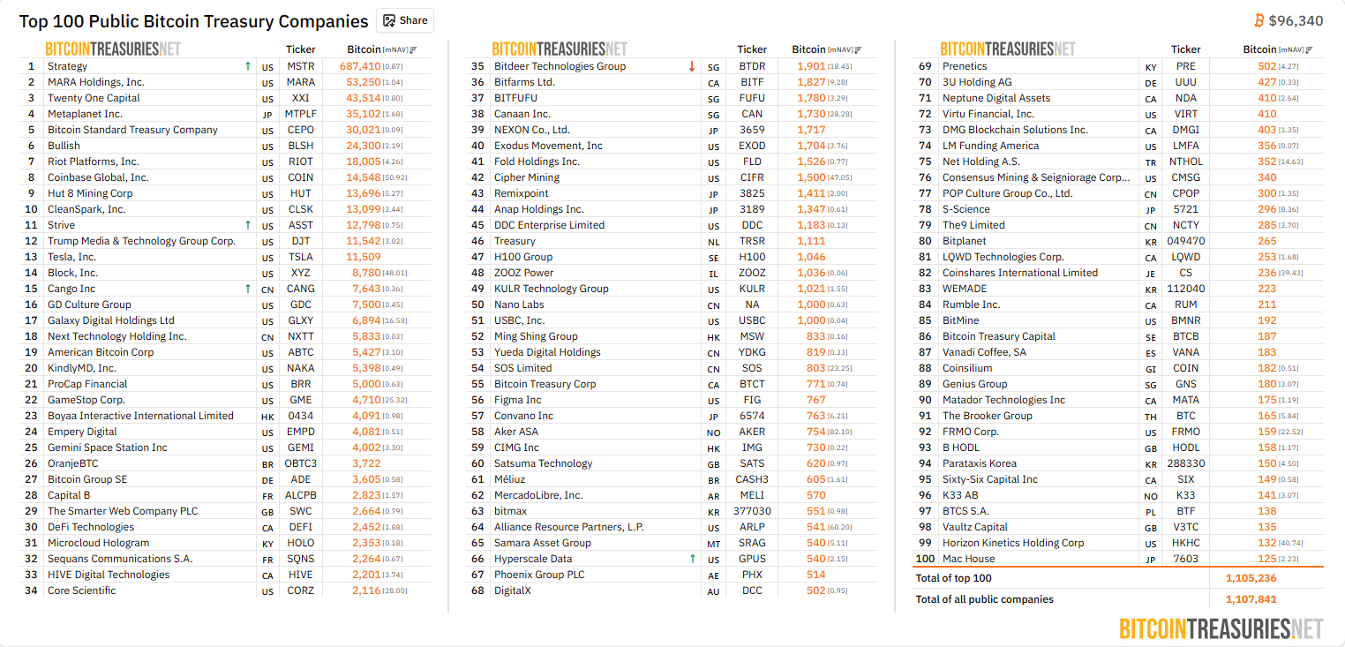Open the Coinbase Global, Inc. entry
Screen dimensions: 1345x647
tap(97, 177)
